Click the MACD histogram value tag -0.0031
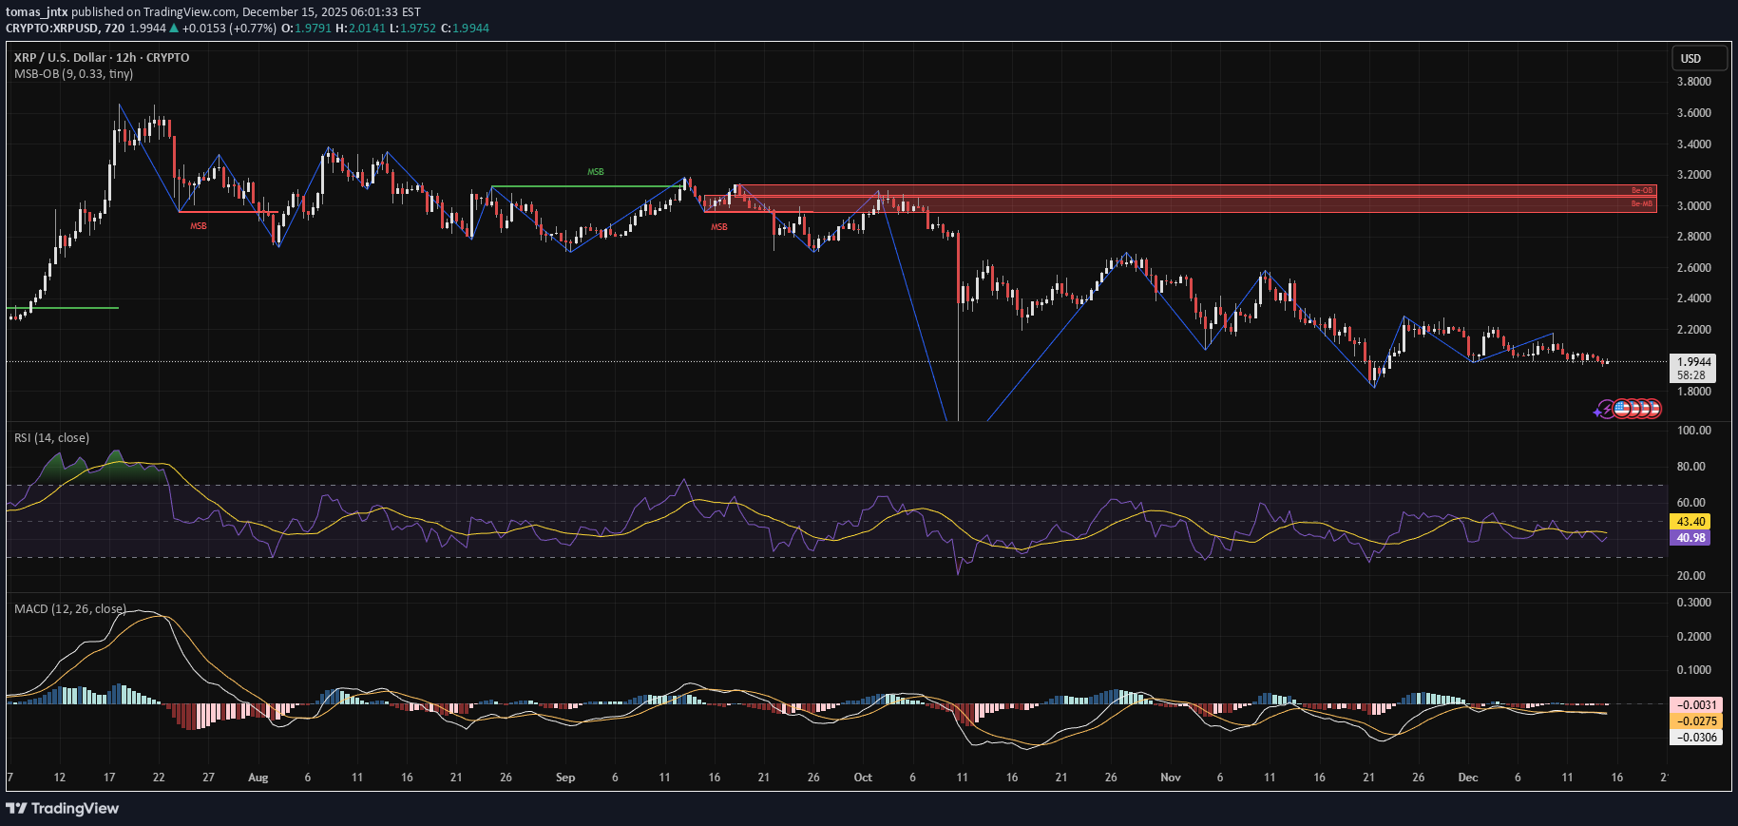 pos(1696,705)
